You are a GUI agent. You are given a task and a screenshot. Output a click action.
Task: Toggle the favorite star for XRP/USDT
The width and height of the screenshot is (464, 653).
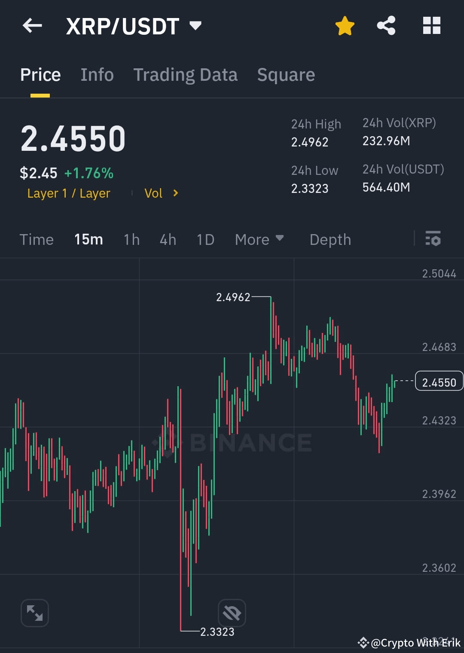pyautogui.click(x=345, y=26)
